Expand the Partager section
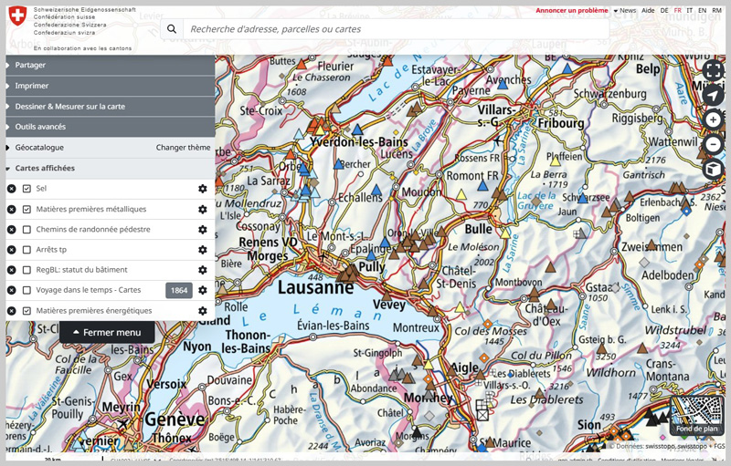The width and height of the screenshot is (731, 466). [30, 65]
